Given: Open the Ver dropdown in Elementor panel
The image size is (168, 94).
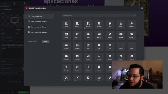Looking at the screenshot, I should point(19,29).
